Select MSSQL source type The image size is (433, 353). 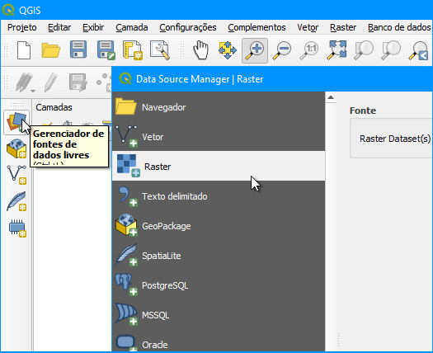tap(219, 315)
